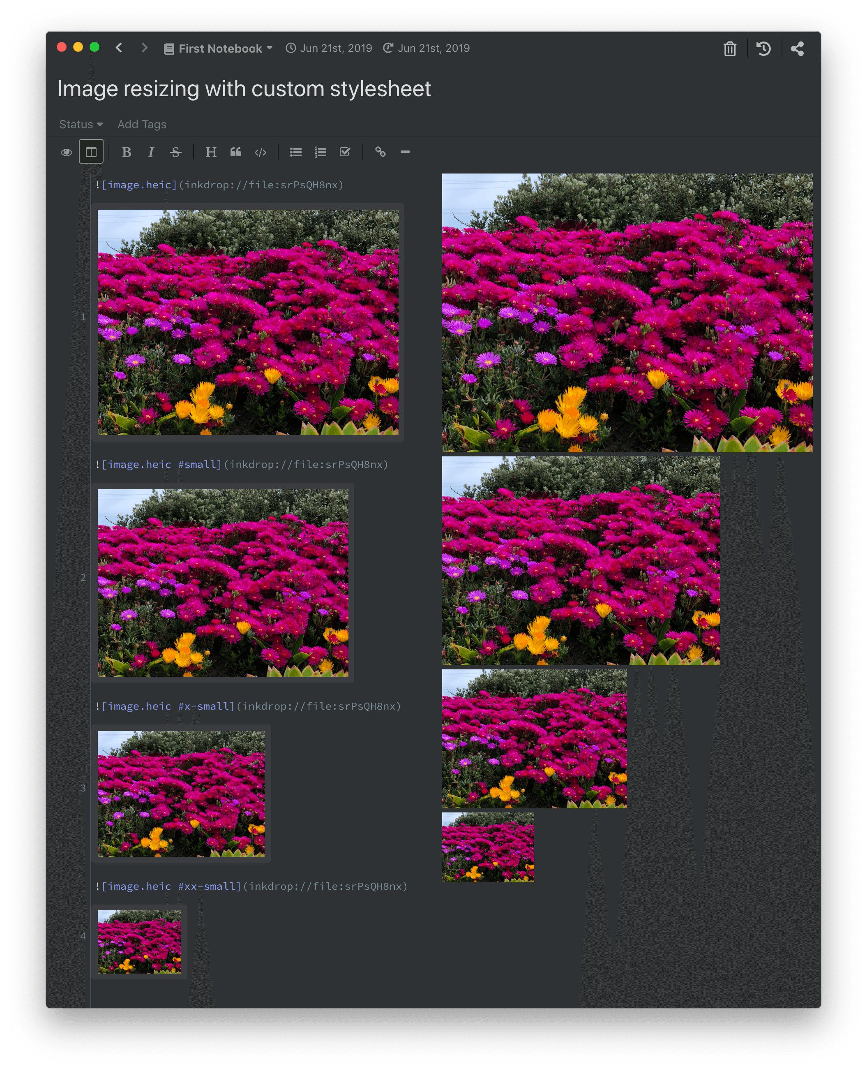Apply italic formatting

[151, 152]
